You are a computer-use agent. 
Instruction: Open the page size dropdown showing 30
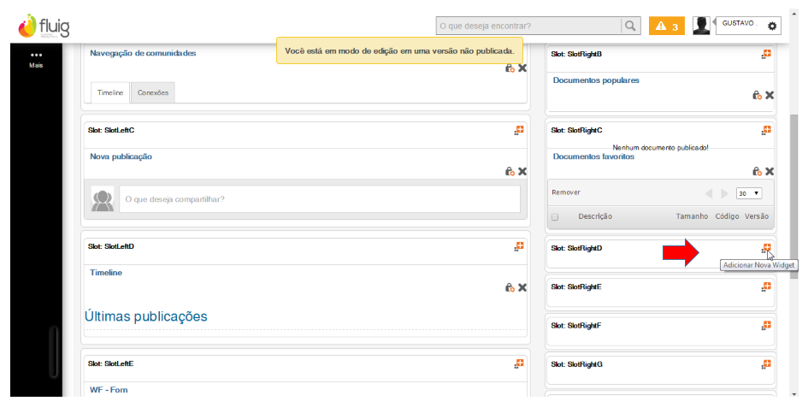(749, 193)
